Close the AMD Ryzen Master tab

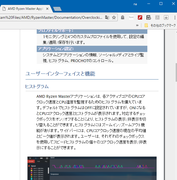(x=47, y=9)
